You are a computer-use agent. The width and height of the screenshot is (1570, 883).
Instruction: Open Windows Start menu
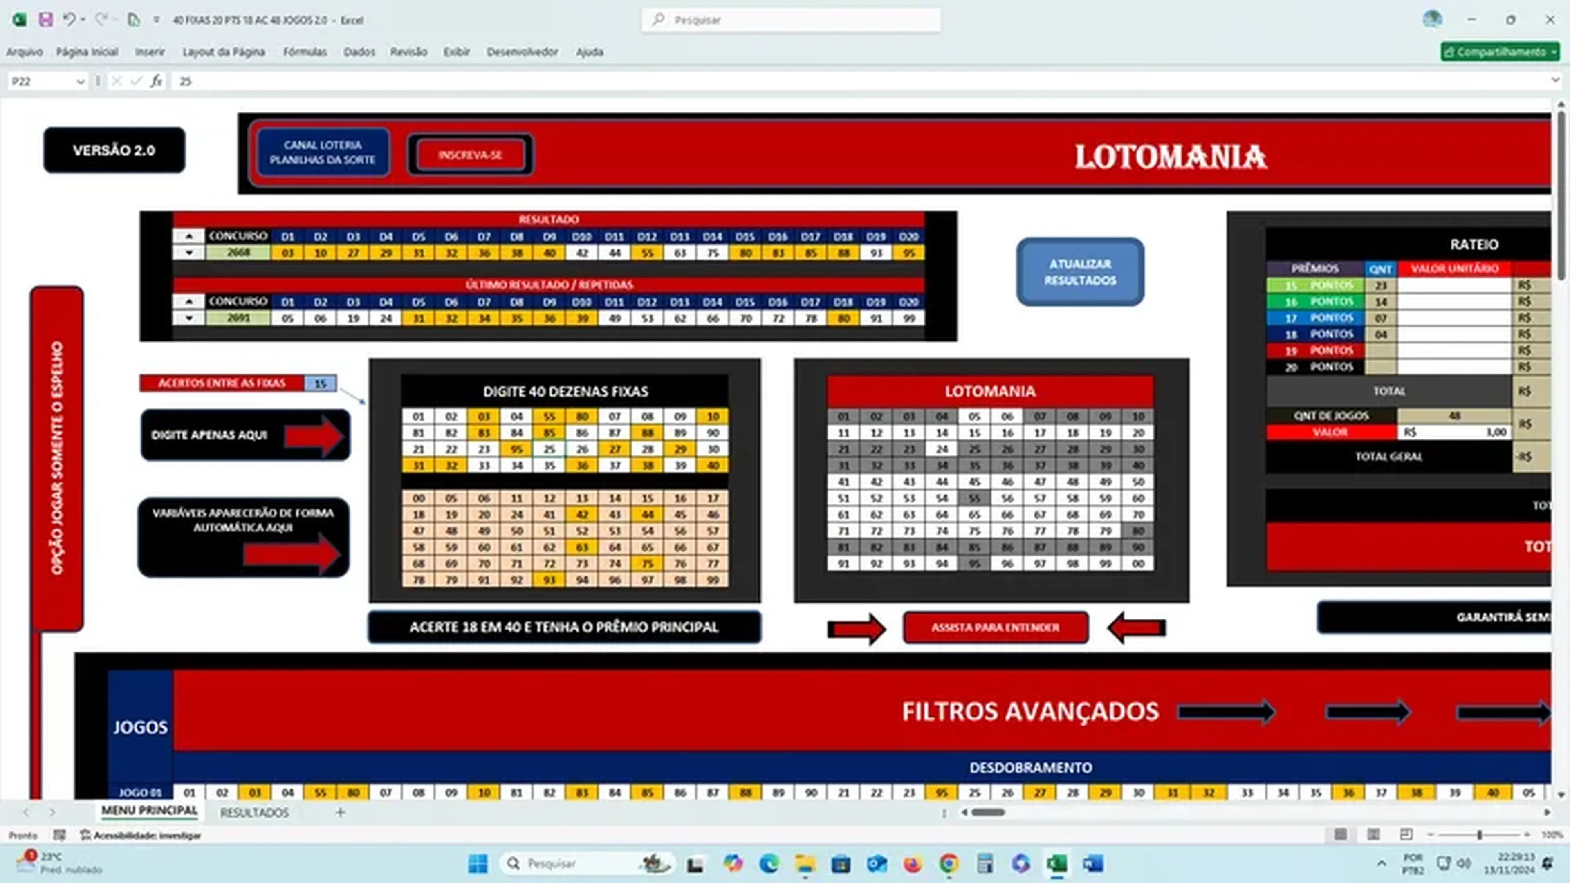click(478, 863)
